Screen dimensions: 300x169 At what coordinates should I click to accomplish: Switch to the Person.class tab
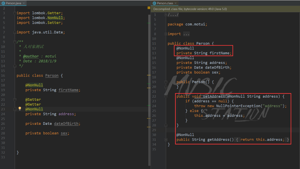click(164, 3)
